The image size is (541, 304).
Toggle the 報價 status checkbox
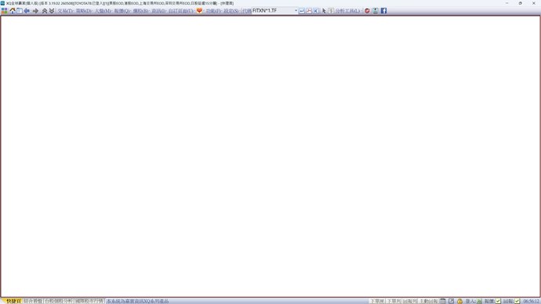click(498, 301)
